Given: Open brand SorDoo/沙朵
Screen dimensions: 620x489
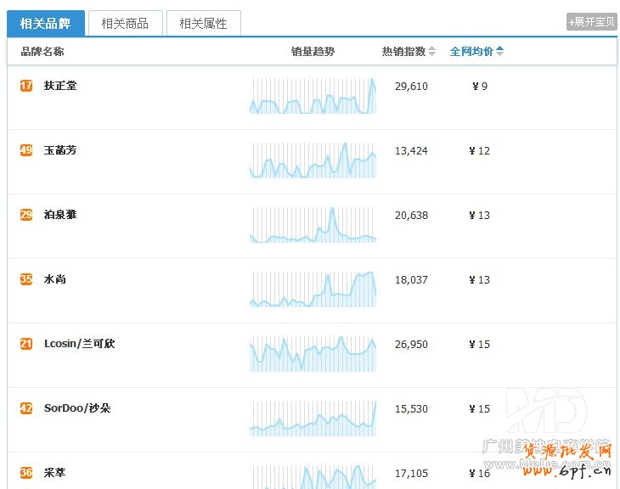Looking at the screenshot, I should click(x=77, y=408).
